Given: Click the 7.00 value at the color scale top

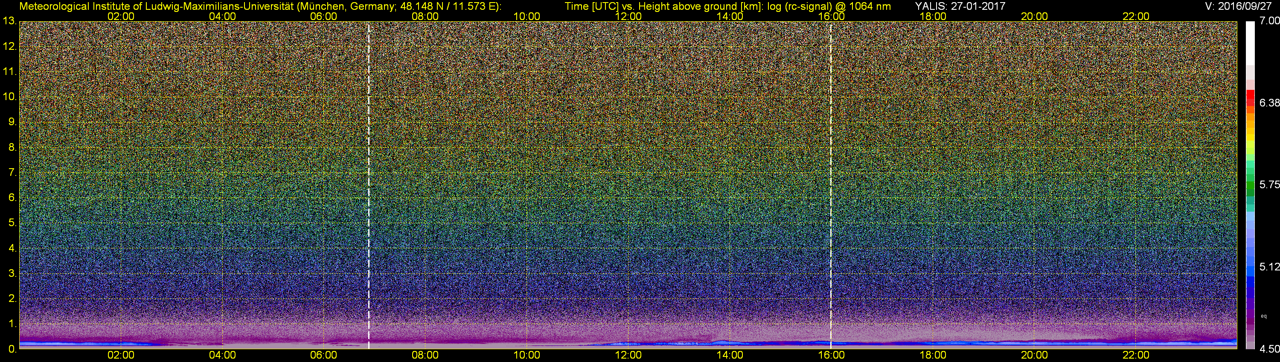Looking at the screenshot, I should click(x=1270, y=21).
